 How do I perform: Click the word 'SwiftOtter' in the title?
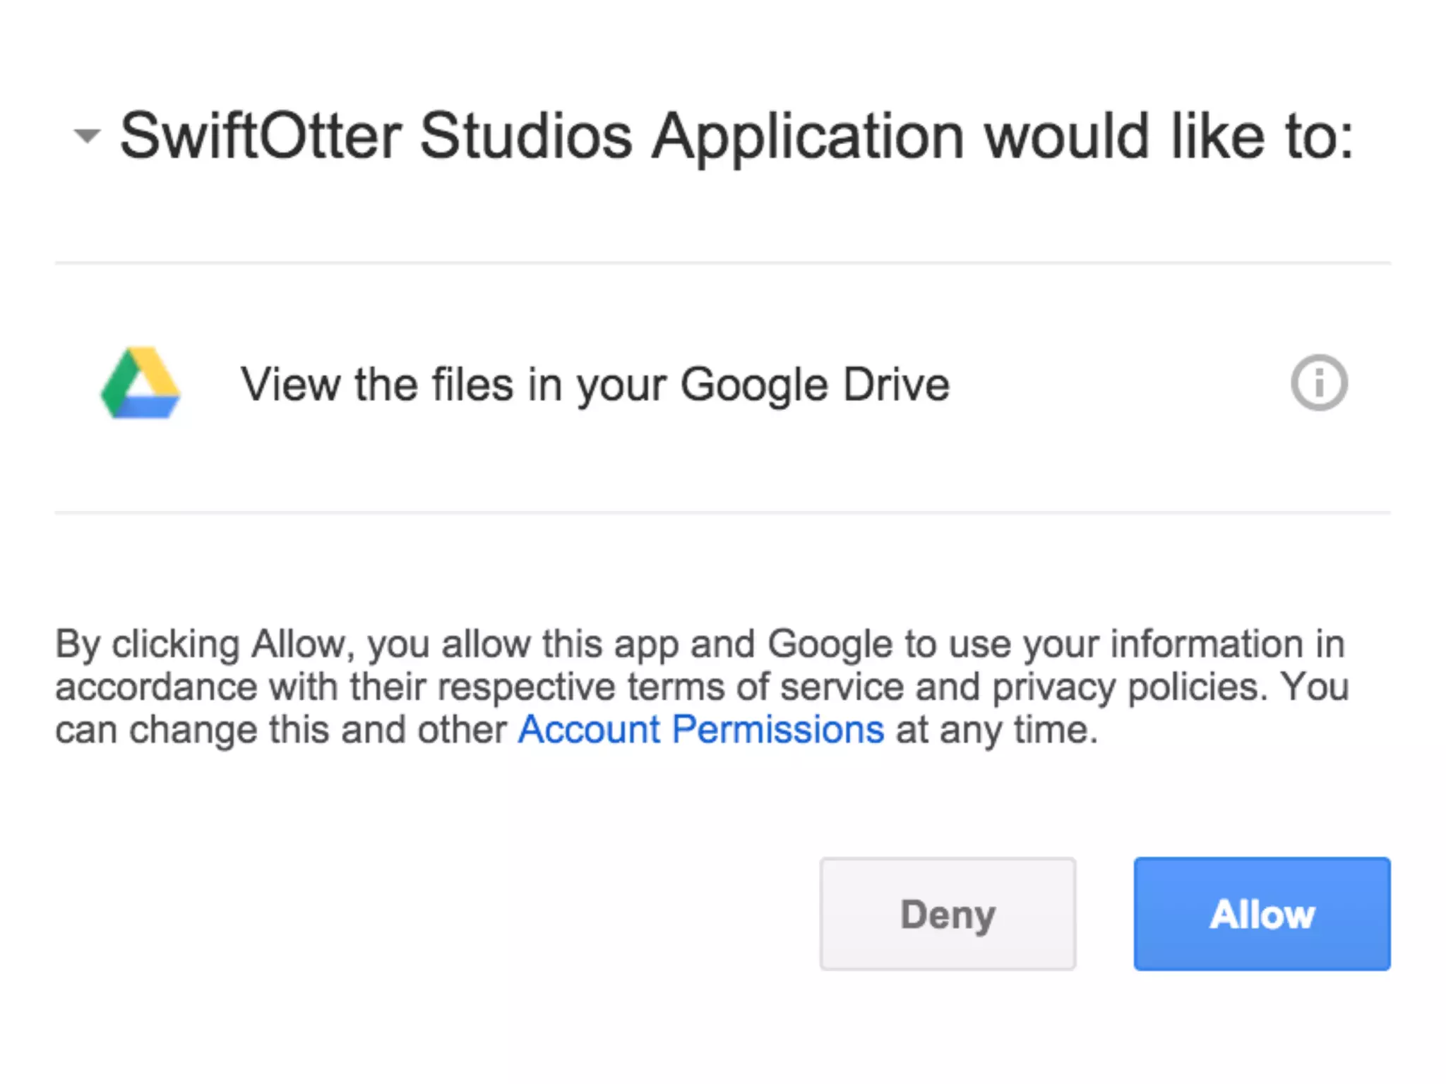coord(260,135)
